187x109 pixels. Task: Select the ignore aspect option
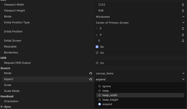click(140, 86)
